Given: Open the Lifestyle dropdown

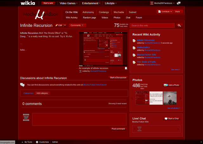Looking at the screenshot, I should click(x=111, y=3).
